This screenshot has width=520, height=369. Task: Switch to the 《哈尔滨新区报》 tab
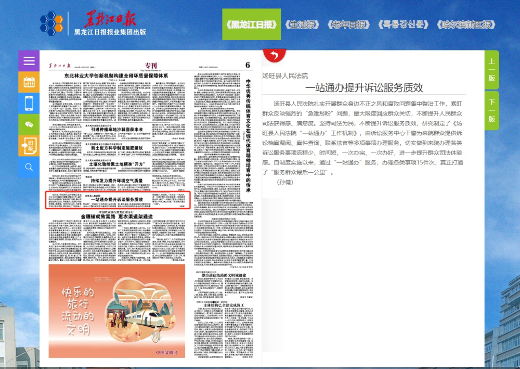[x=466, y=24]
